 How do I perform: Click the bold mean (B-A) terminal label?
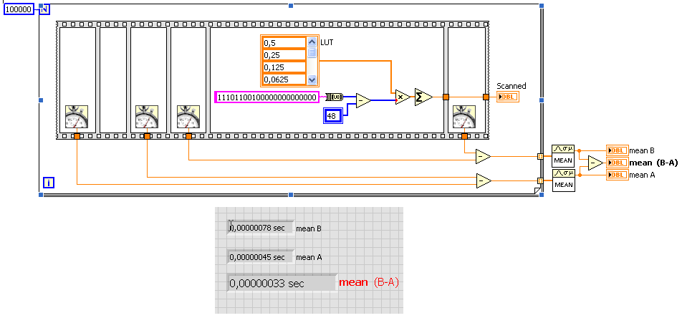654,163
